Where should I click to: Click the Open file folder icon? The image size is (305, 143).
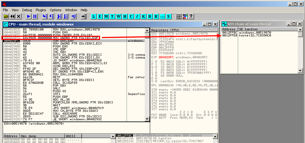click(6, 16)
